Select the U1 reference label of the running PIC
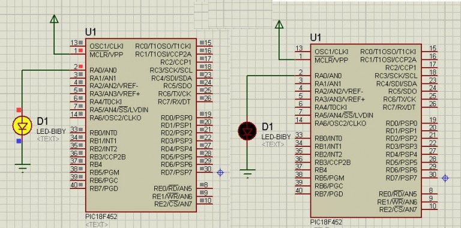 point(91,32)
